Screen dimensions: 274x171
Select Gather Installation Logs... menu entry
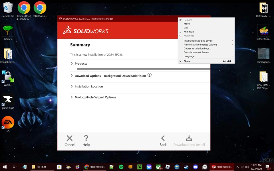coord(206,48)
